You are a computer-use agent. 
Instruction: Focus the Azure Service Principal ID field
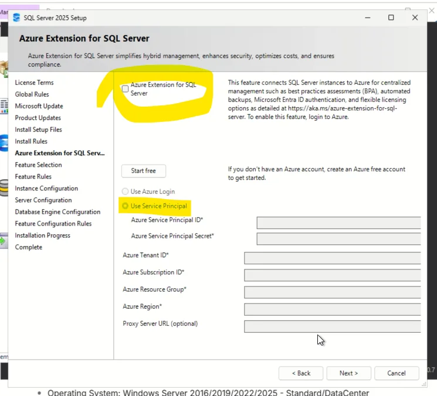(338, 223)
